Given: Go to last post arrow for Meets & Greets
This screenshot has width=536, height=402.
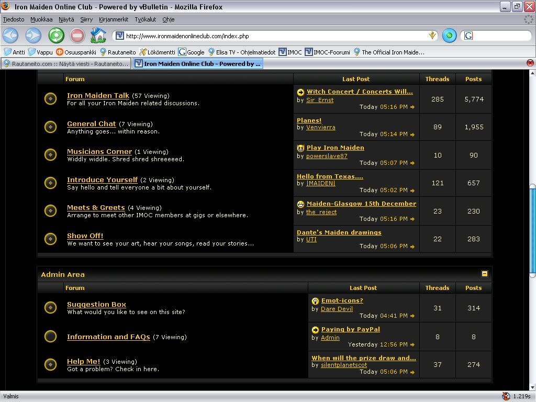Looking at the screenshot, I should [x=412, y=219].
